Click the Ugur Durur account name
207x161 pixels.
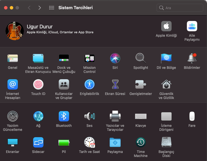tap(40, 27)
